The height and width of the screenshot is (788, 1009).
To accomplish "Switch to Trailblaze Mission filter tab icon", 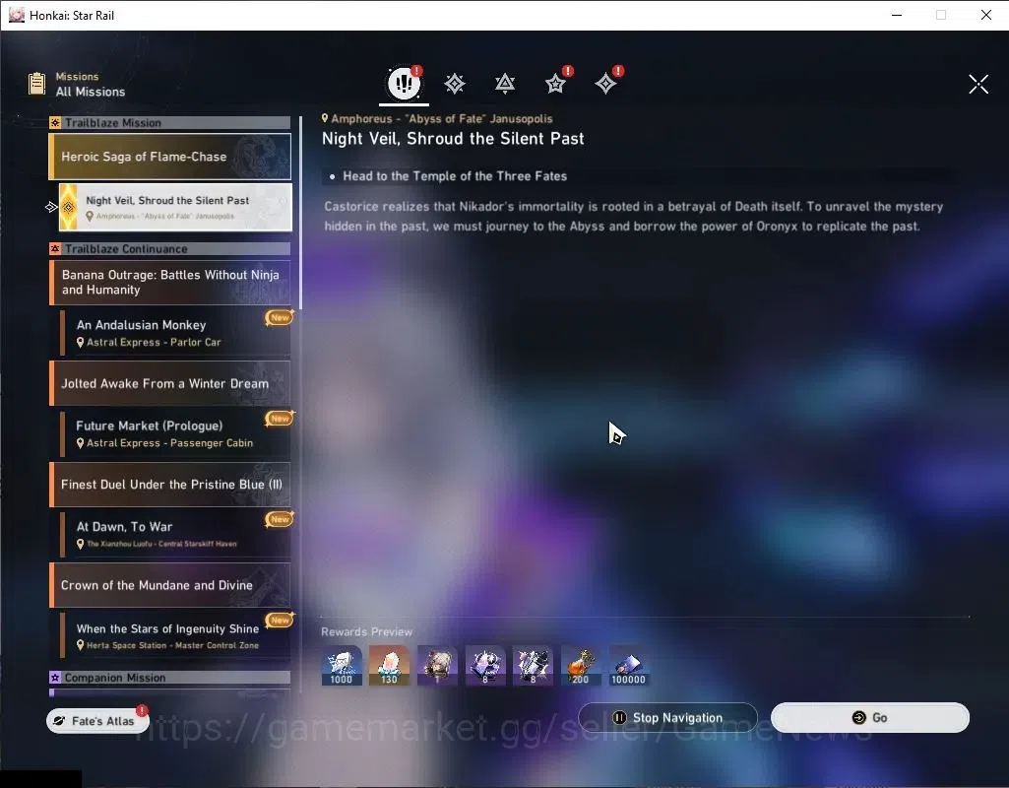I will (455, 84).
